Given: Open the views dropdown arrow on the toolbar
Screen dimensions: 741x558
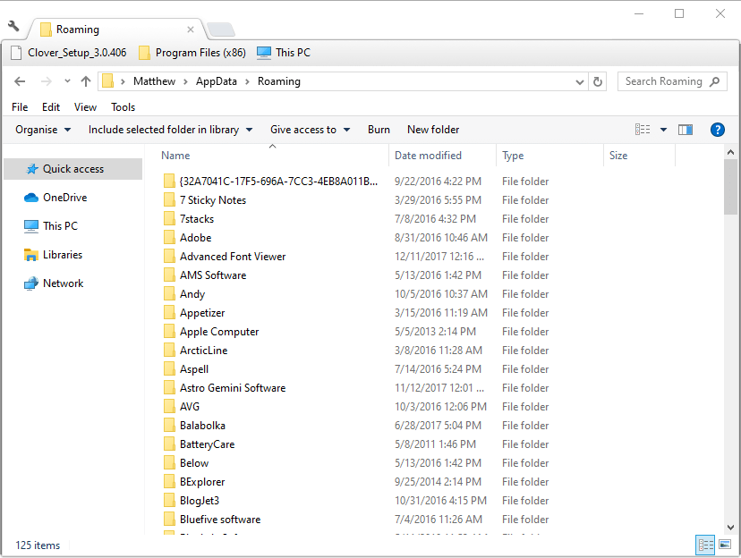Looking at the screenshot, I should (x=663, y=129).
